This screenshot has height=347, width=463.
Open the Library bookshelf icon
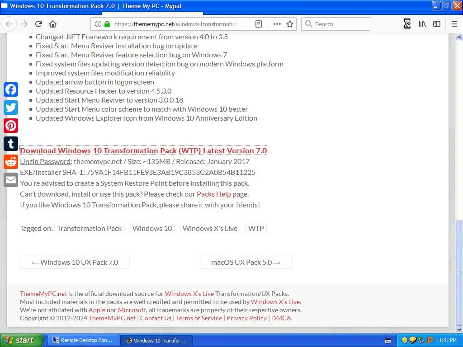(x=422, y=24)
